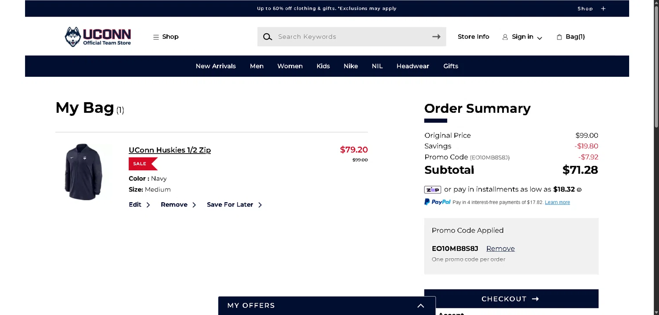Open the Nike category menu
This screenshot has height=315, width=659.
click(x=351, y=66)
